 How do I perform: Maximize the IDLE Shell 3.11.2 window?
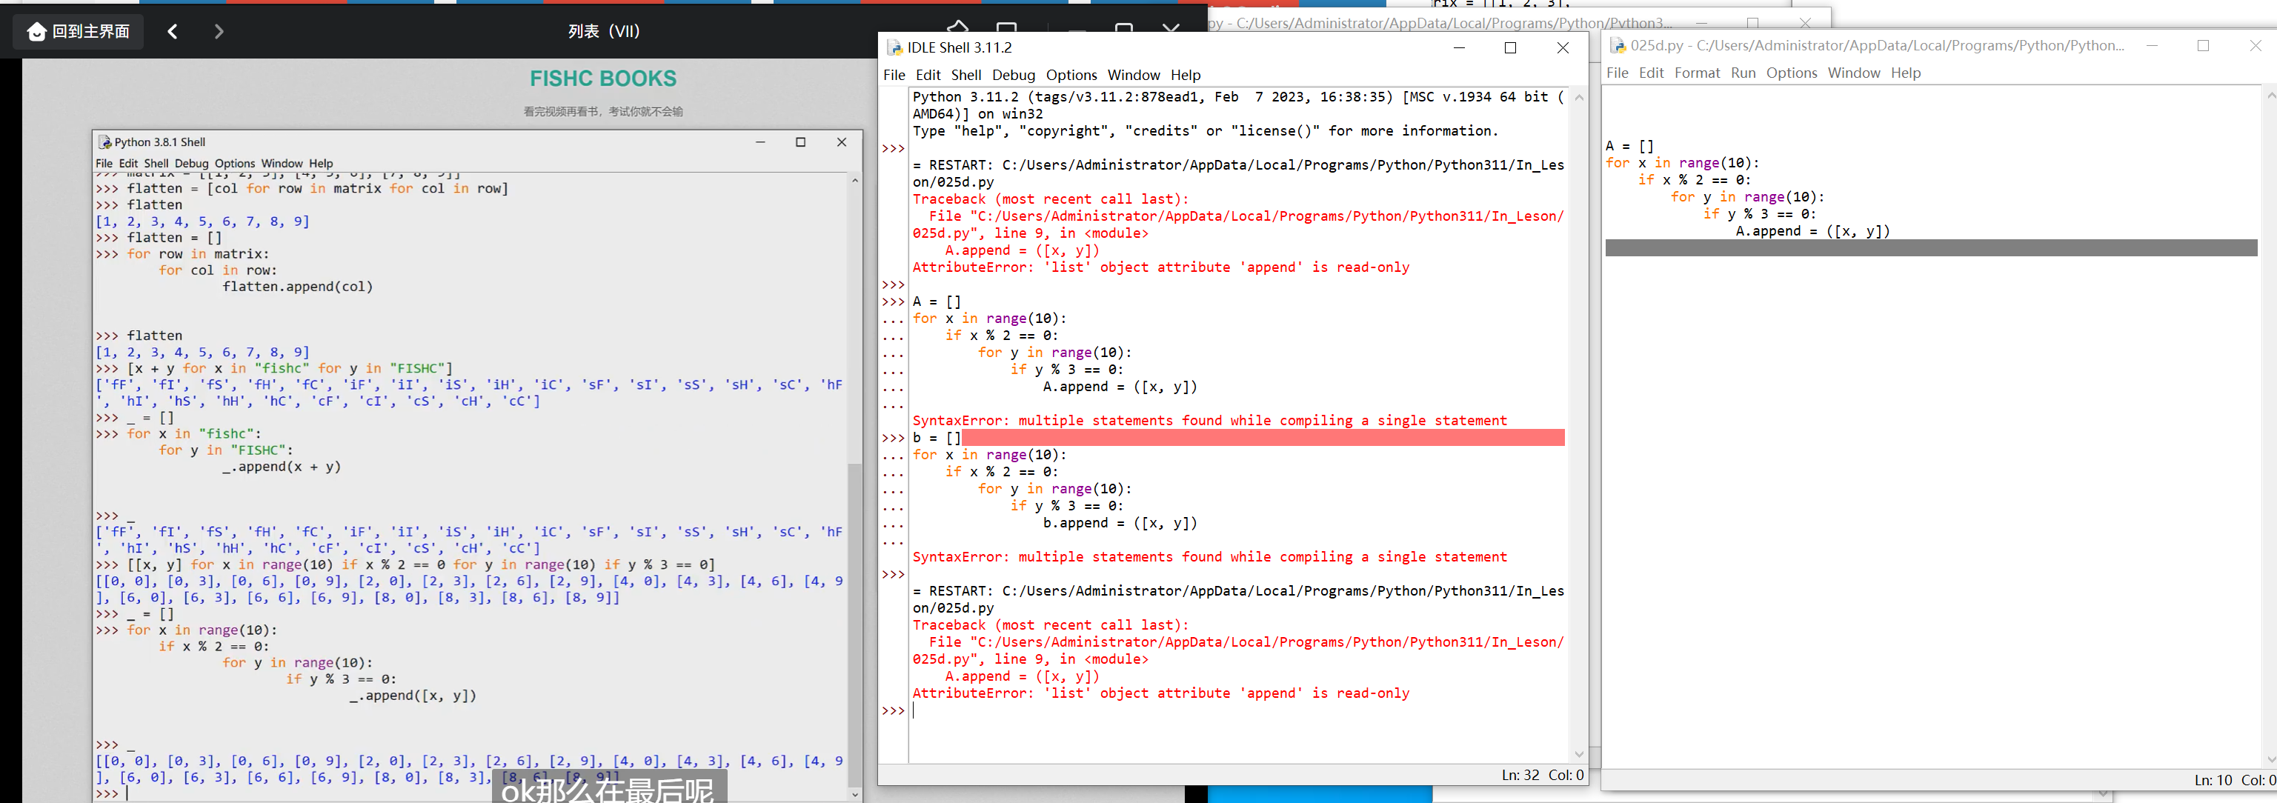pyautogui.click(x=1511, y=47)
